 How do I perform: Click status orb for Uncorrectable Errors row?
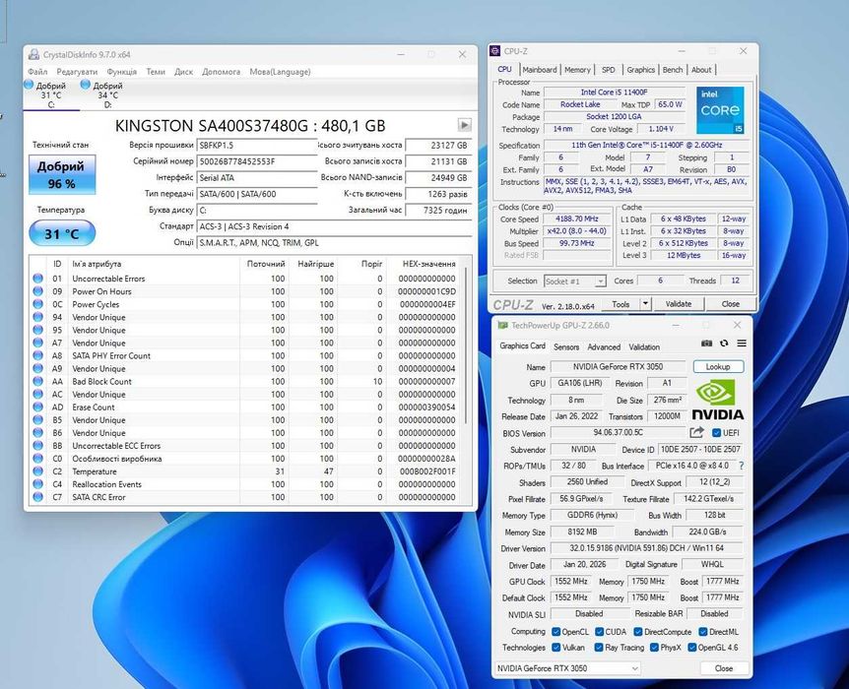(37, 279)
